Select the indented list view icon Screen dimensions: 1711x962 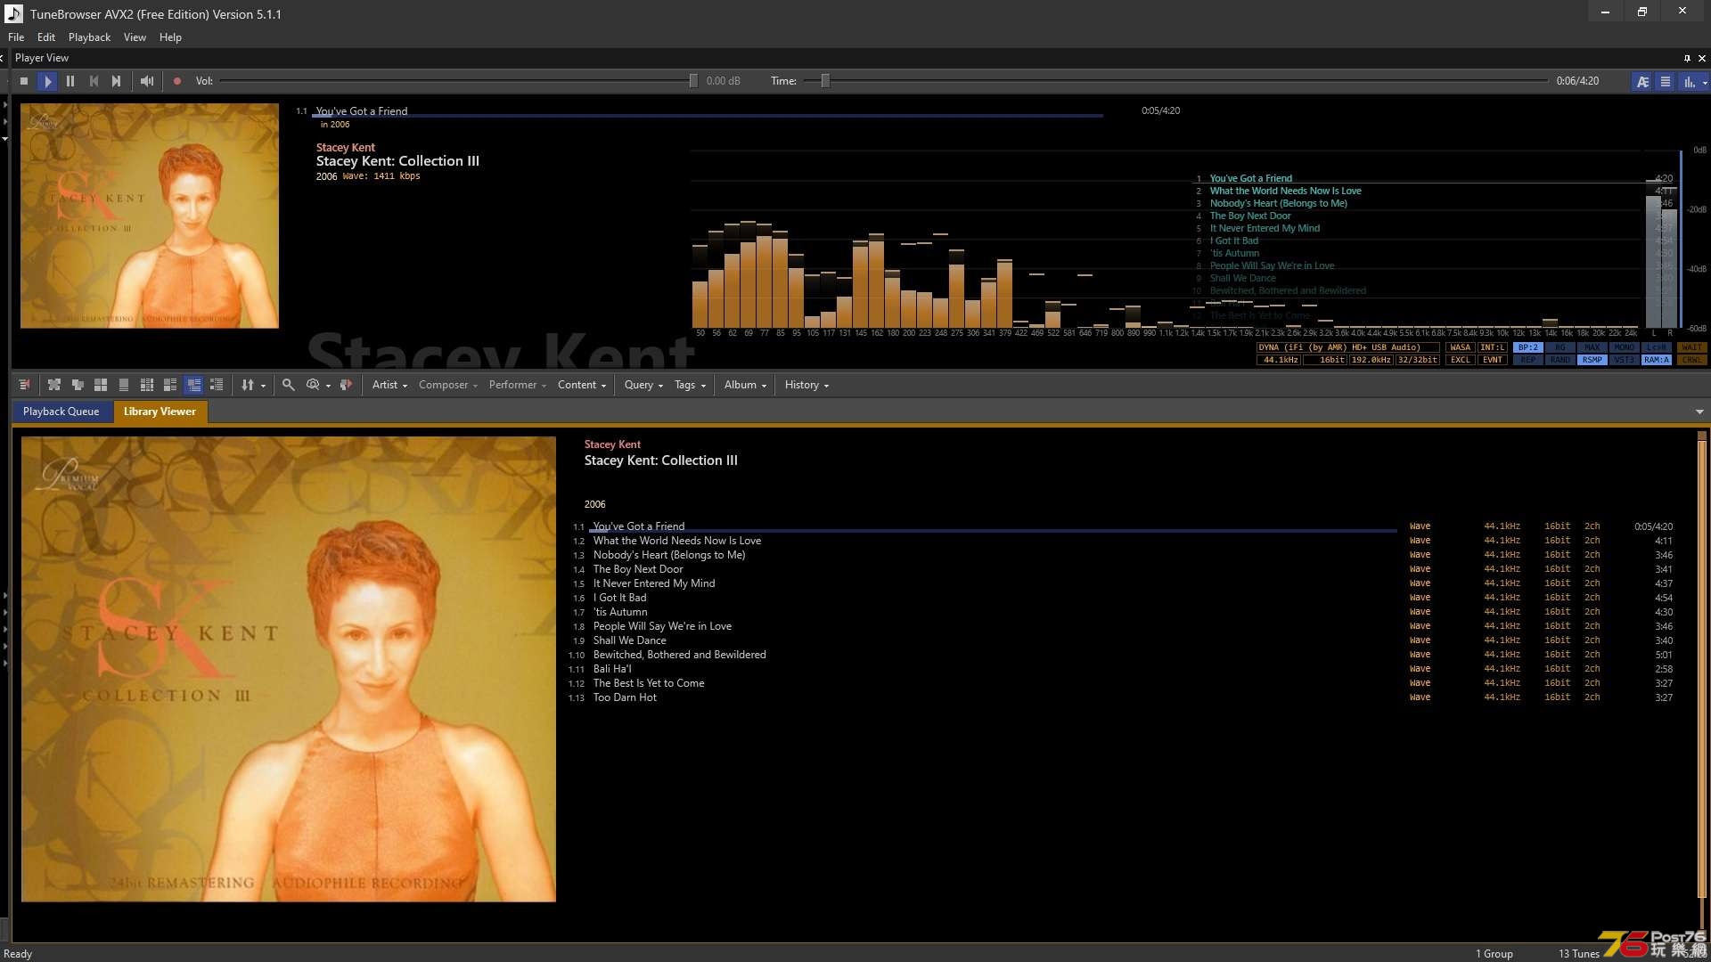(x=217, y=385)
